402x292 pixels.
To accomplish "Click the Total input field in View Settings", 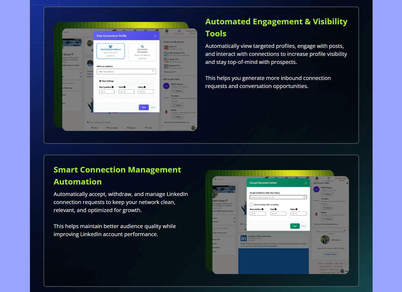I will point(126,92).
